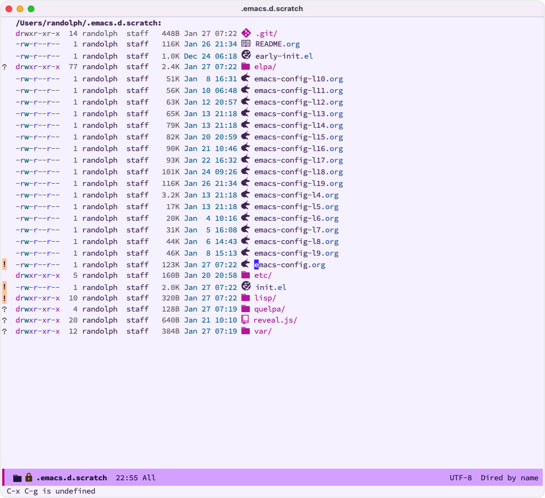Open emacs-config-l19.org
Screen dimensions: 545x498
(299, 183)
